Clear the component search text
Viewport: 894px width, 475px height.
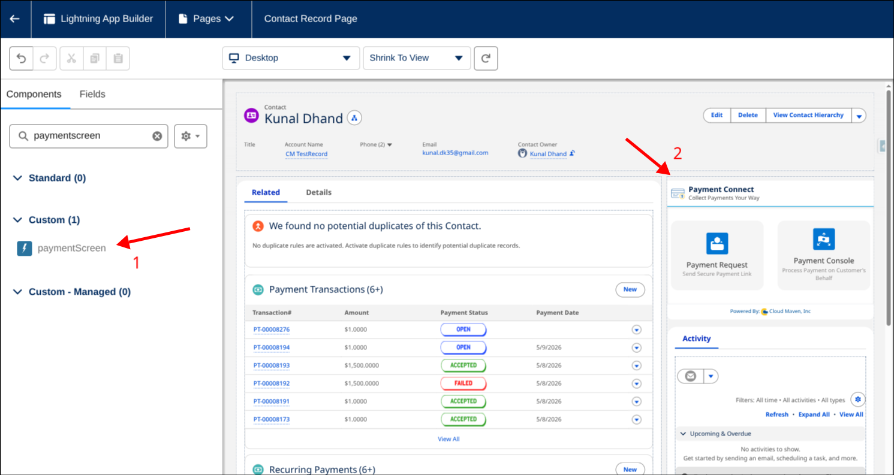(x=157, y=136)
